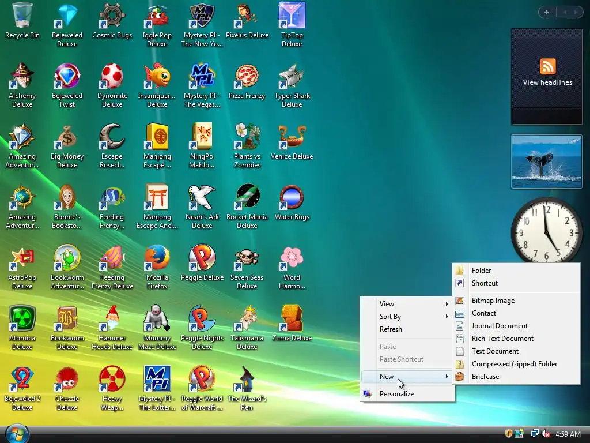
Task: Choose Personalize from the context menu
Action: [407, 393]
